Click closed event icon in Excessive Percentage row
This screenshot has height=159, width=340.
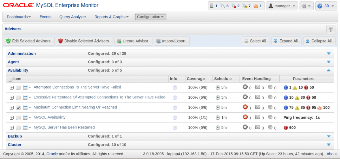(x=245, y=97)
